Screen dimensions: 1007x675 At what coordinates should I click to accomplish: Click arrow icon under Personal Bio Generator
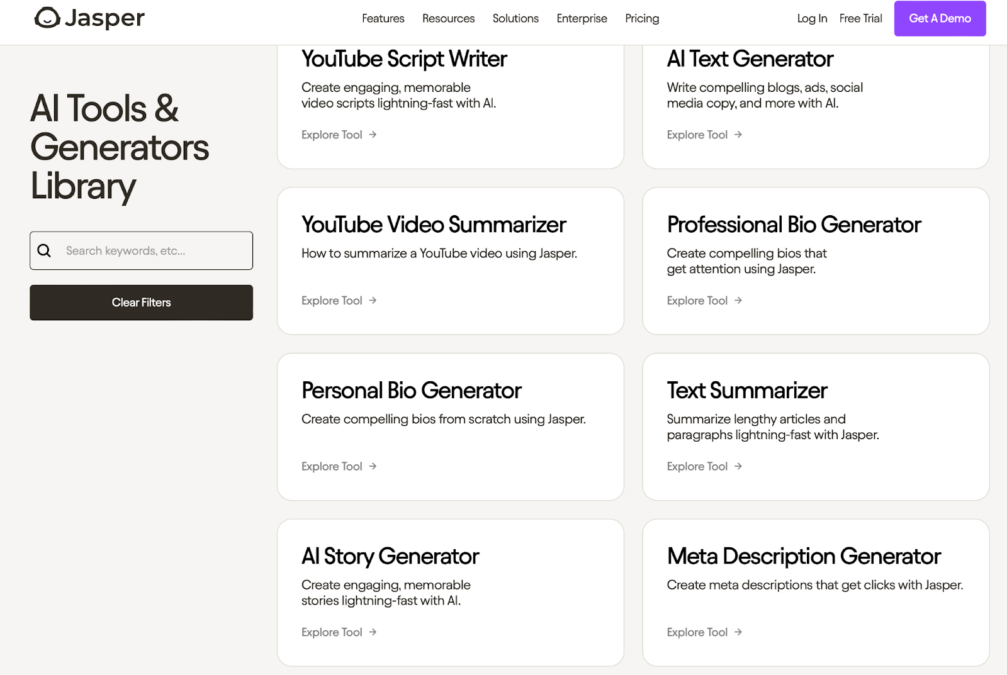click(x=373, y=466)
